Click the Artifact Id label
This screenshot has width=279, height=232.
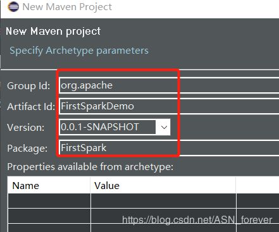click(x=31, y=106)
